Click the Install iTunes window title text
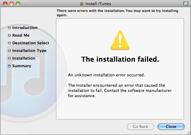 click(98, 4)
